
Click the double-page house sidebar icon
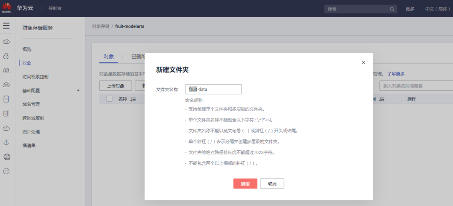click(6, 113)
